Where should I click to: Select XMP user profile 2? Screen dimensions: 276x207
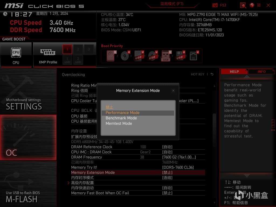tap(78, 60)
